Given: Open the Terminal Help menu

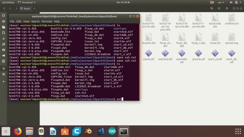Looking at the screenshot, I should pos(57,21).
